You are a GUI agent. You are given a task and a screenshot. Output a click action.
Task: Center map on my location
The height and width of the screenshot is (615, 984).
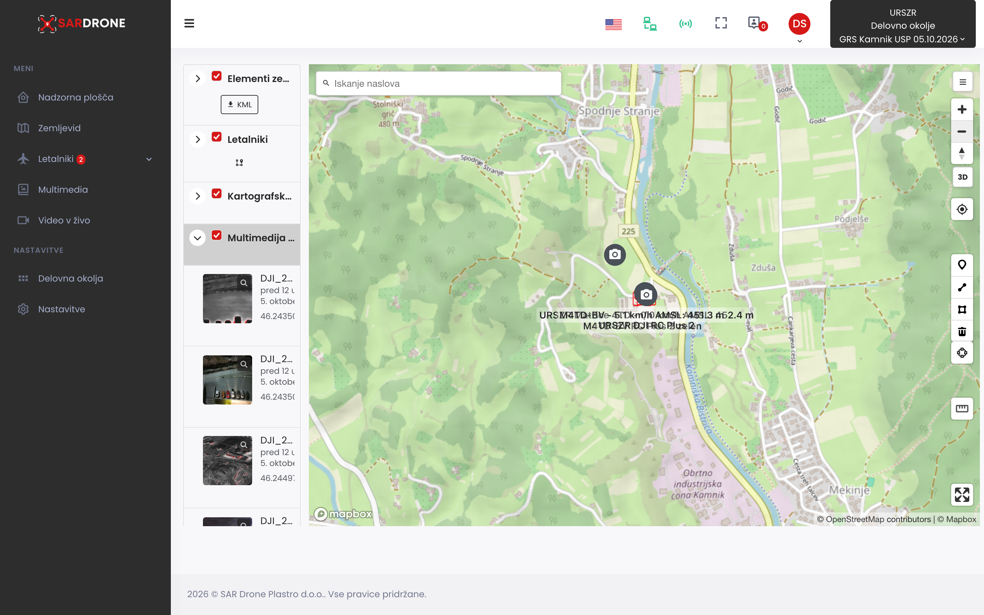coord(962,209)
